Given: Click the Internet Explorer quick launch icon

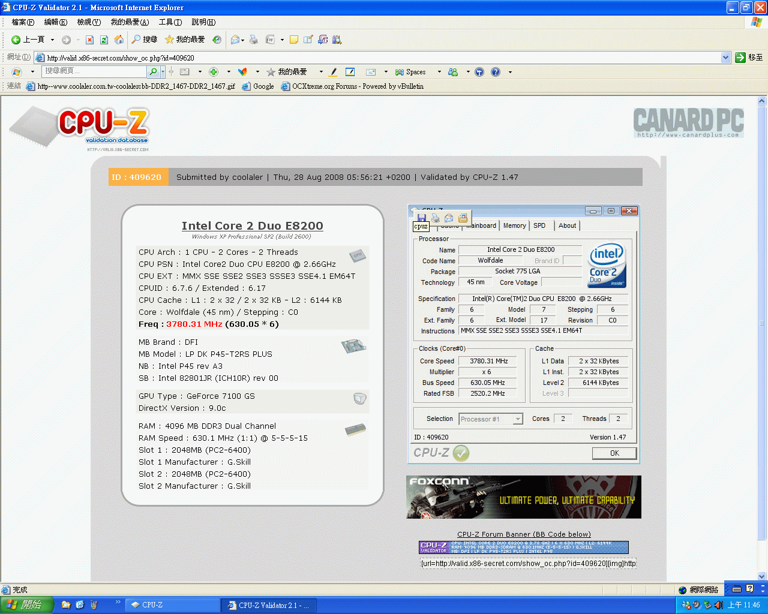Looking at the screenshot, I should (80, 605).
